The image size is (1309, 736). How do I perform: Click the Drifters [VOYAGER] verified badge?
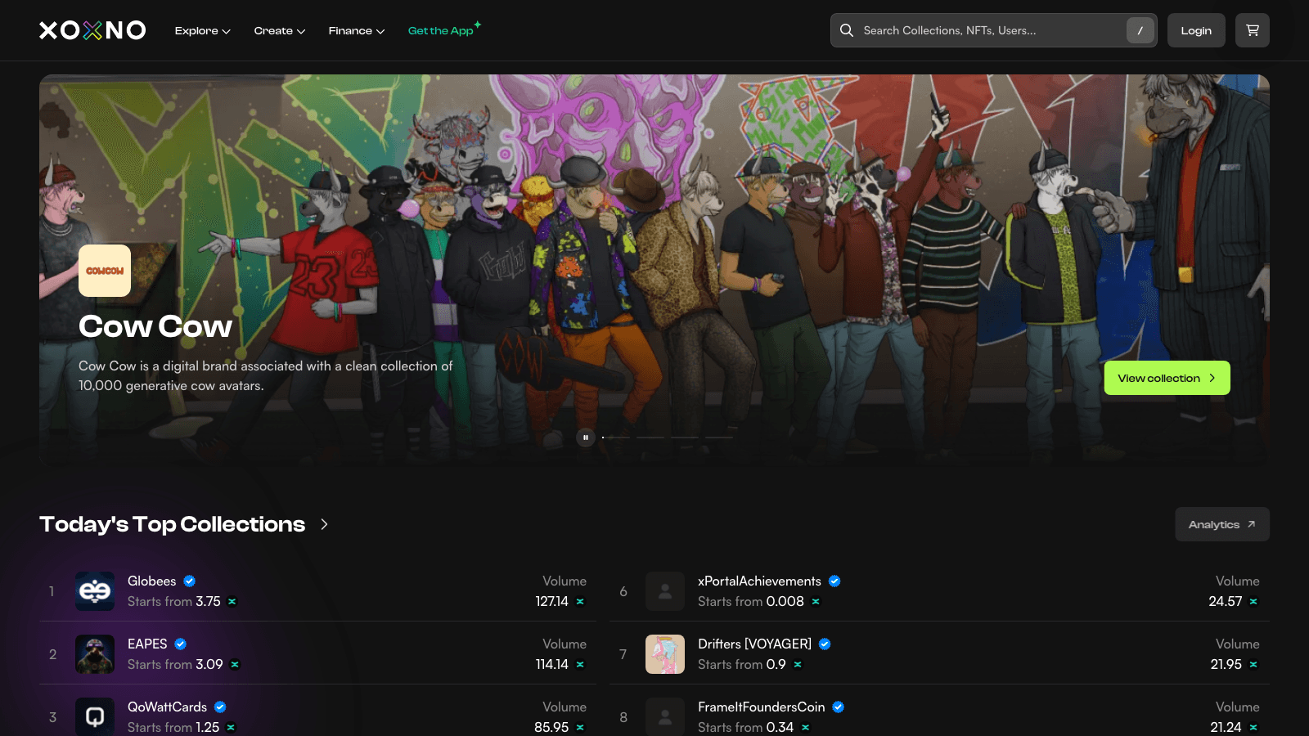click(825, 644)
